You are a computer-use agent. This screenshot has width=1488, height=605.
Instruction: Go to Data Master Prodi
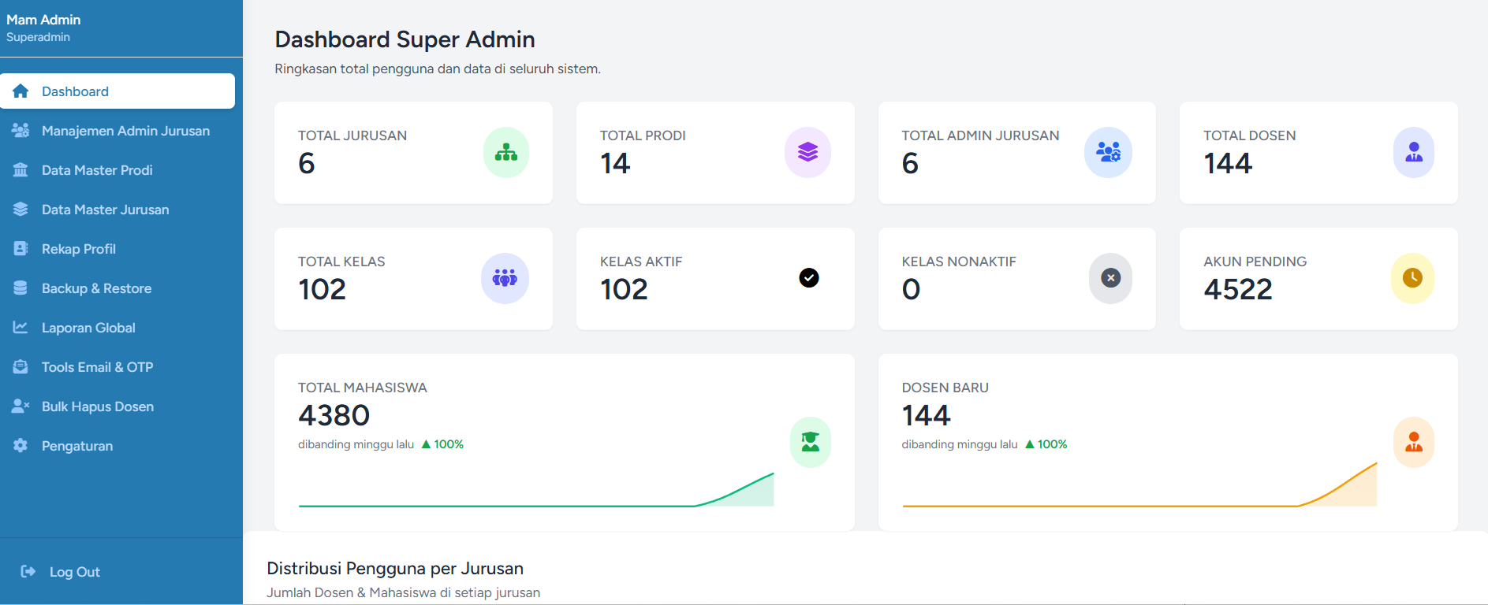(97, 170)
